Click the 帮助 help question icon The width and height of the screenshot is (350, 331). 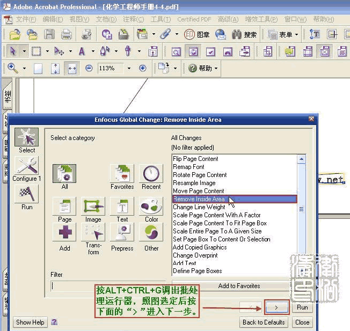point(200,68)
